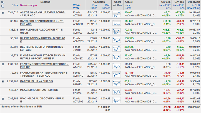Sort by WKN column

76,8
